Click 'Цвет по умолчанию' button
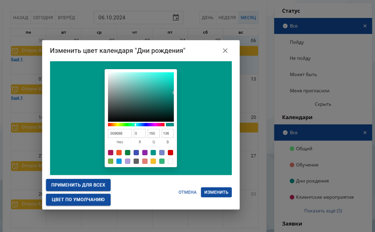 pos(78,199)
